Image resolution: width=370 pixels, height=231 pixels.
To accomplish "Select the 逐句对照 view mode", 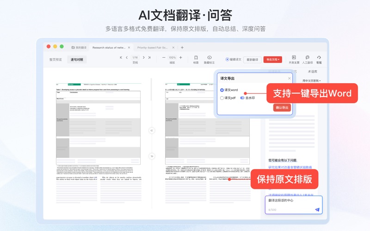I will click(77, 60).
